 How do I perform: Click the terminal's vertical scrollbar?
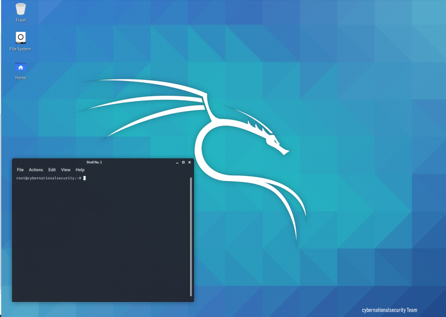point(190,236)
